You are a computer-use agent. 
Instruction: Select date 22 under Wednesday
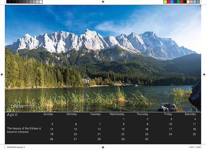coord(123,134)
